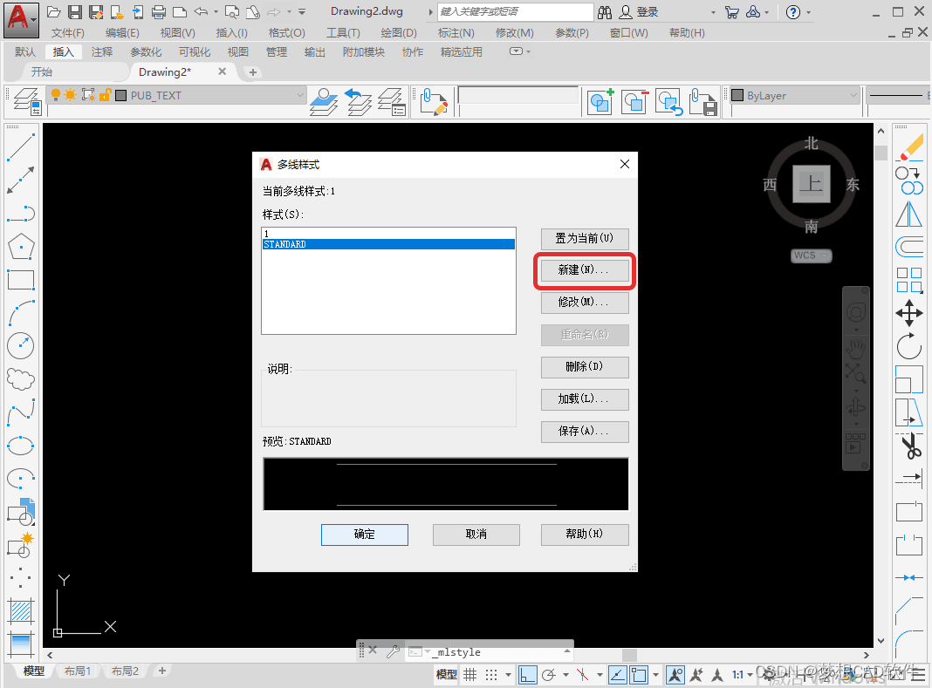Open the 绘图(D) menu
Screen dimensions: 932x688
click(x=399, y=32)
